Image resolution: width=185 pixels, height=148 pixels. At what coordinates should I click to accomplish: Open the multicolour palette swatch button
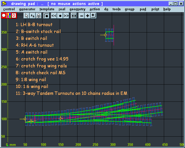pos(9,16)
